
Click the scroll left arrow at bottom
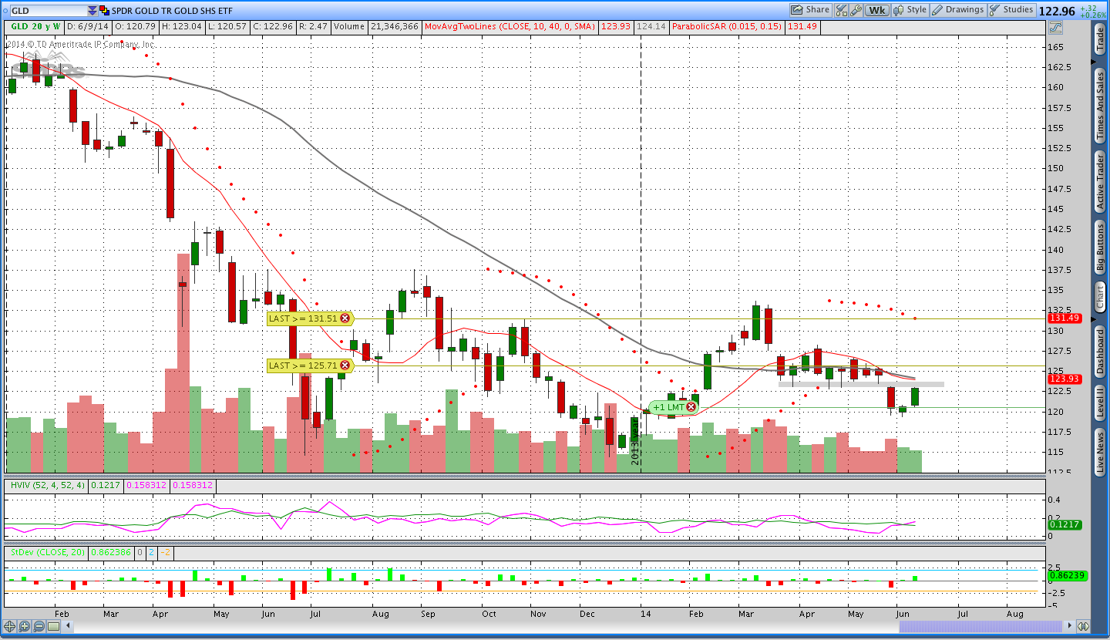[x=67, y=626]
